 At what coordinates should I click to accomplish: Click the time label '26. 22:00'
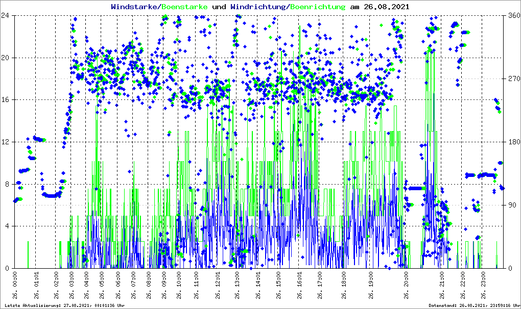[x=463, y=286]
